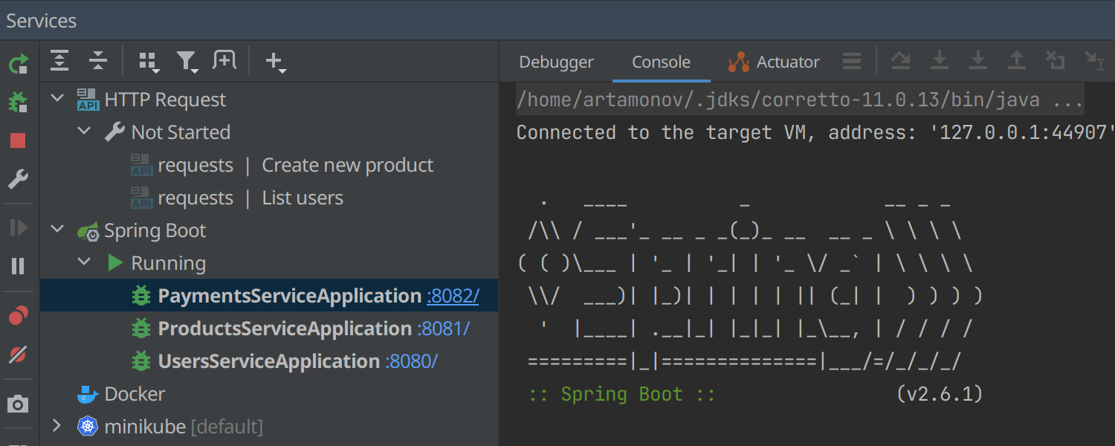The width and height of the screenshot is (1115, 446).
Task: Collapse the Spring Boot node
Action: pos(57,230)
